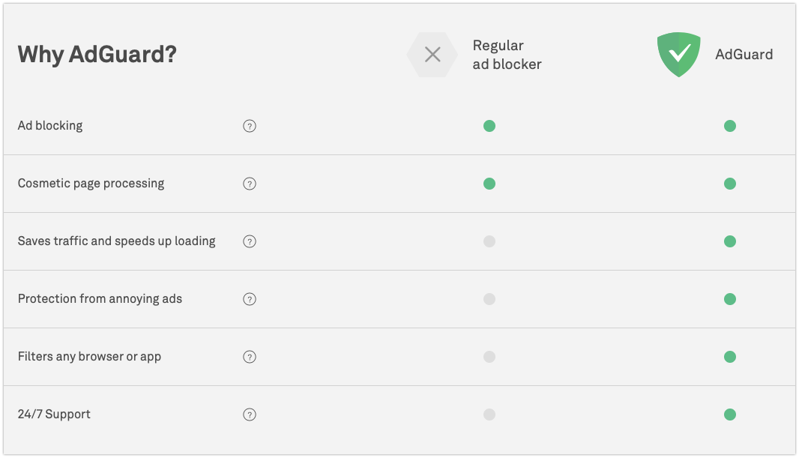Click the green AdGuard shield logo
799x458 pixels.
pos(678,55)
